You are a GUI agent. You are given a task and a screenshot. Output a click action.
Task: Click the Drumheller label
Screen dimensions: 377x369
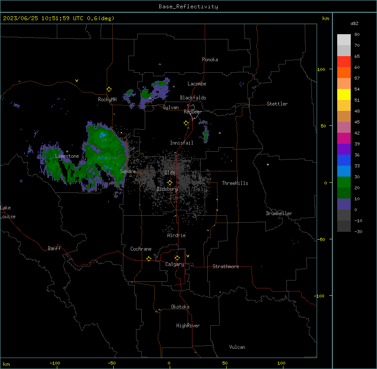pyautogui.click(x=279, y=213)
